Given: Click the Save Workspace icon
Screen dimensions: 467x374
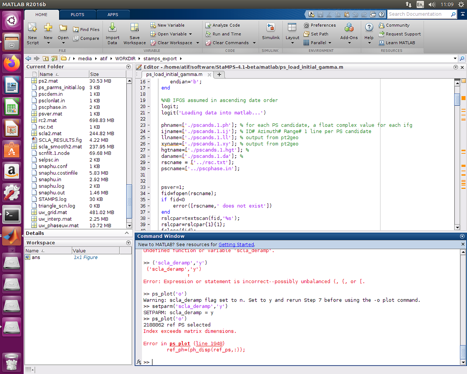Looking at the screenshot, I should point(134,28).
